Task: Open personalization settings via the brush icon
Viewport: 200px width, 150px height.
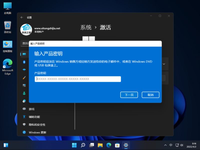Action: pos(24,78)
